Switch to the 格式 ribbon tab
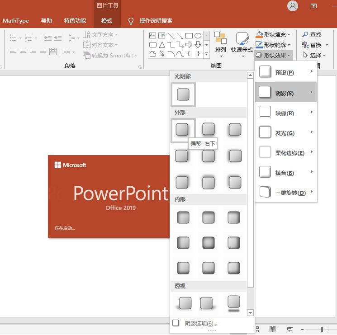Viewport: 337px width, 335px height. point(107,21)
